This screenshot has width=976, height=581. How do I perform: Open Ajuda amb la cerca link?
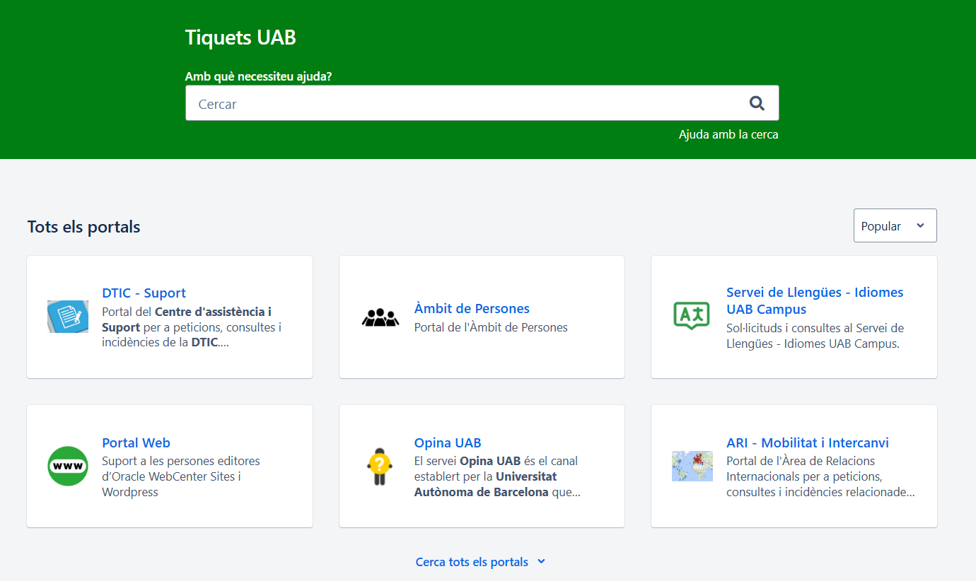click(728, 134)
